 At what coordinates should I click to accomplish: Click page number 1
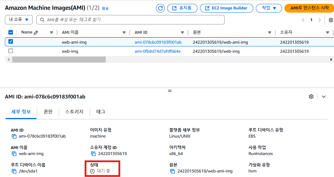(x=311, y=20)
